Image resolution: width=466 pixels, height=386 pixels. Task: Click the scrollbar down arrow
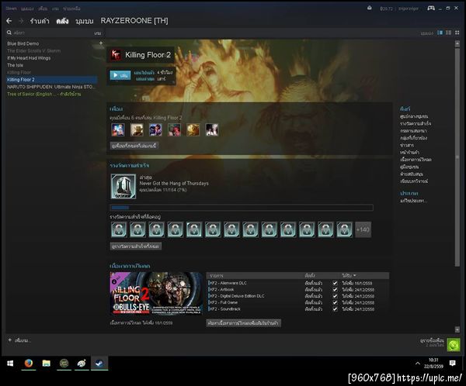click(457, 329)
